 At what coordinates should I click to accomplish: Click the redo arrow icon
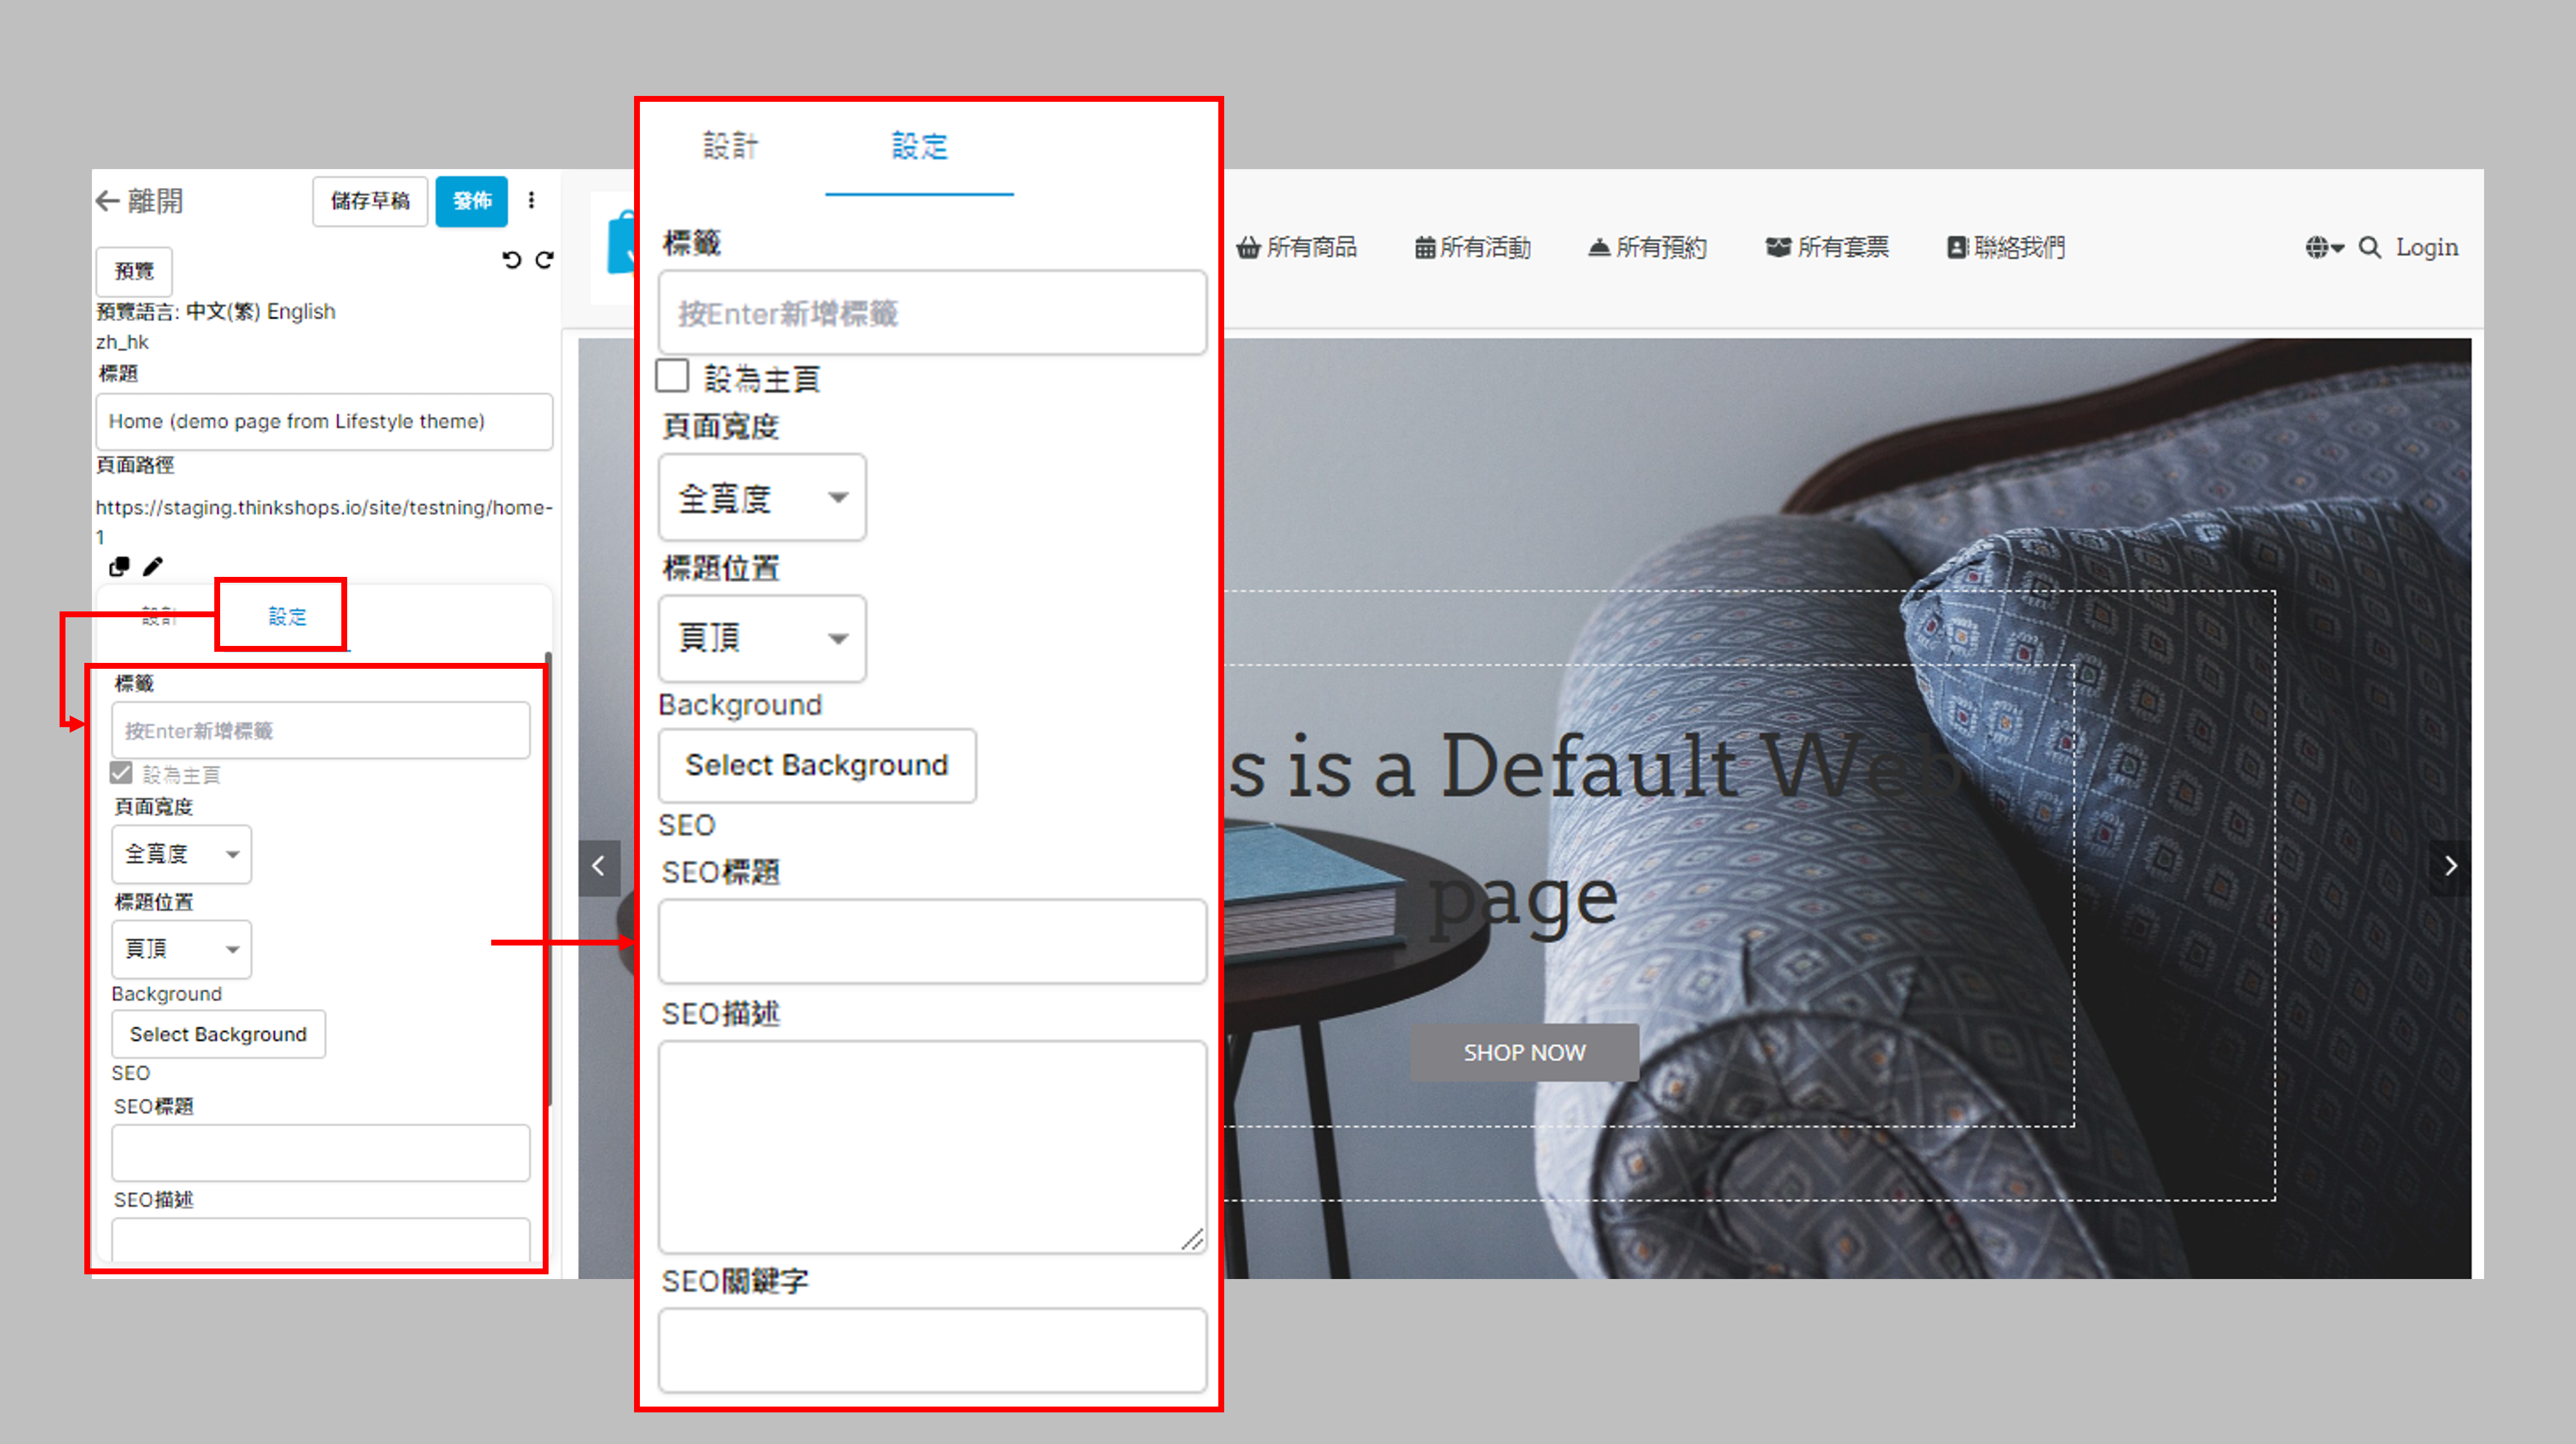coord(544,260)
